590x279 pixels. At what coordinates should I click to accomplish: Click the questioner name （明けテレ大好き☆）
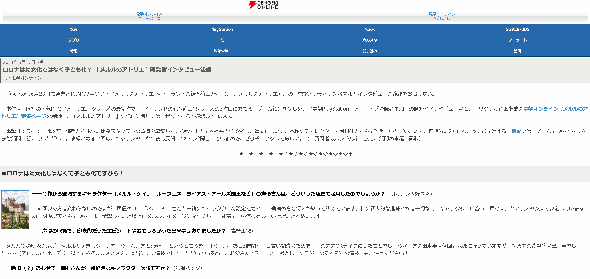[409, 194]
